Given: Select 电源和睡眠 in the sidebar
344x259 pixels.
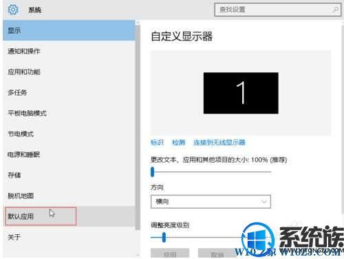Looking at the screenshot, I should click(x=69, y=154).
